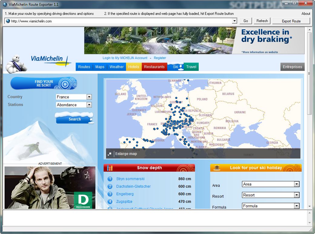Click the Excellence in dry braking banner ad

(x=194, y=41)
